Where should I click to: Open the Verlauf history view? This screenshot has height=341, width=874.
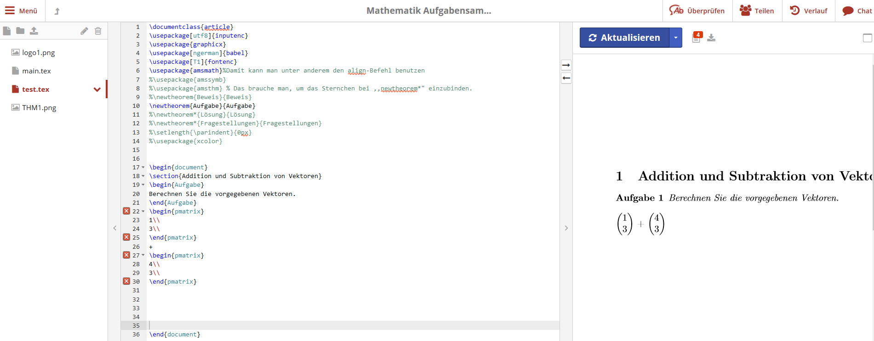(x=809, y=11)
